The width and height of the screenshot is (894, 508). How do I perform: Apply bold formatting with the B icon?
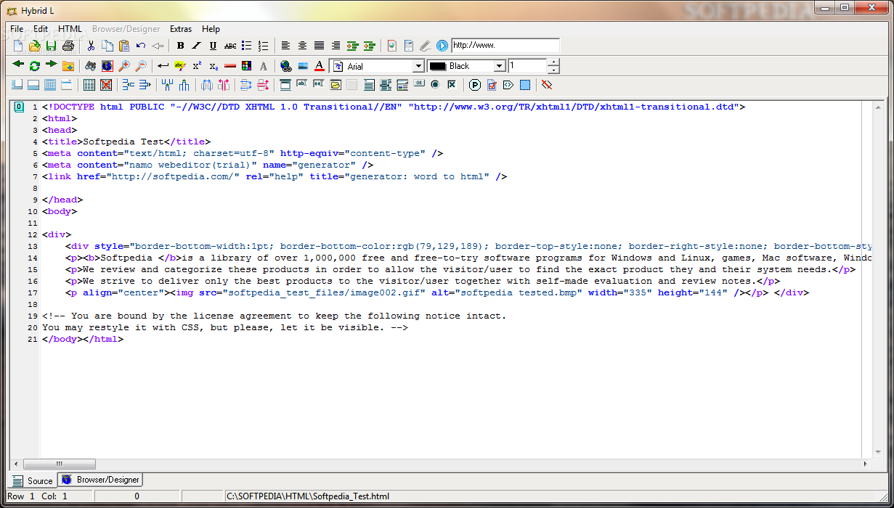pos(180,46)
